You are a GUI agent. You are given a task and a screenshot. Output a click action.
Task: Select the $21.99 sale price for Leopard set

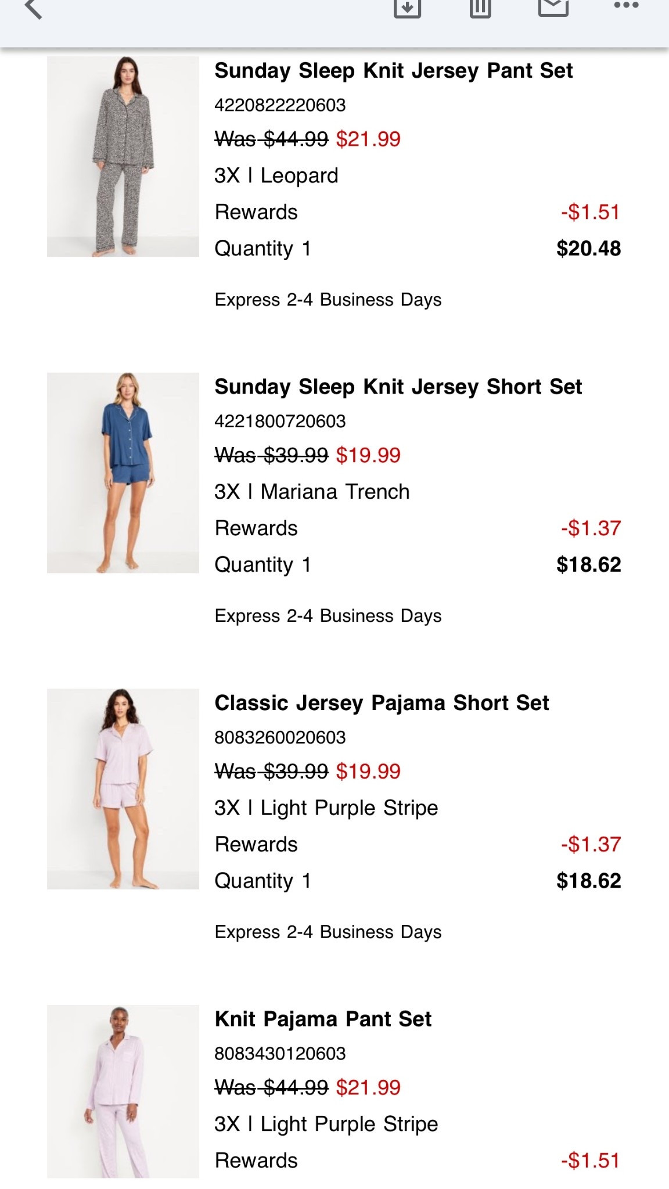click(x=368, y=139)
